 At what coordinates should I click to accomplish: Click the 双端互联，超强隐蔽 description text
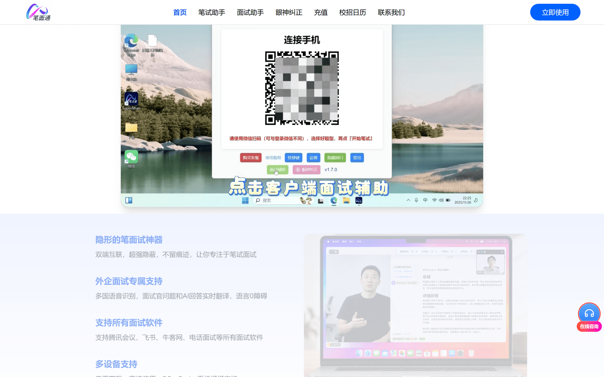tap(176, 254)
